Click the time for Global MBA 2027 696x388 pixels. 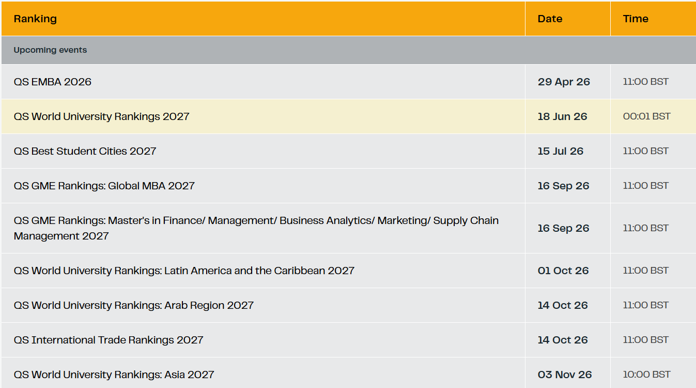(646, 186)
